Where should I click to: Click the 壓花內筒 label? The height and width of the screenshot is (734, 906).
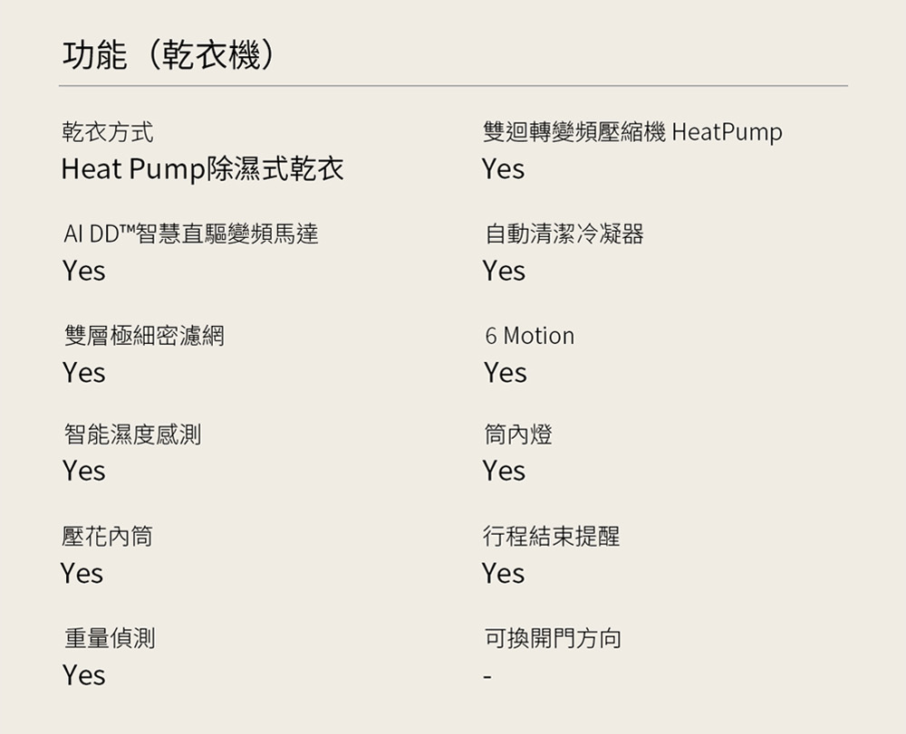tap(107, 538)
